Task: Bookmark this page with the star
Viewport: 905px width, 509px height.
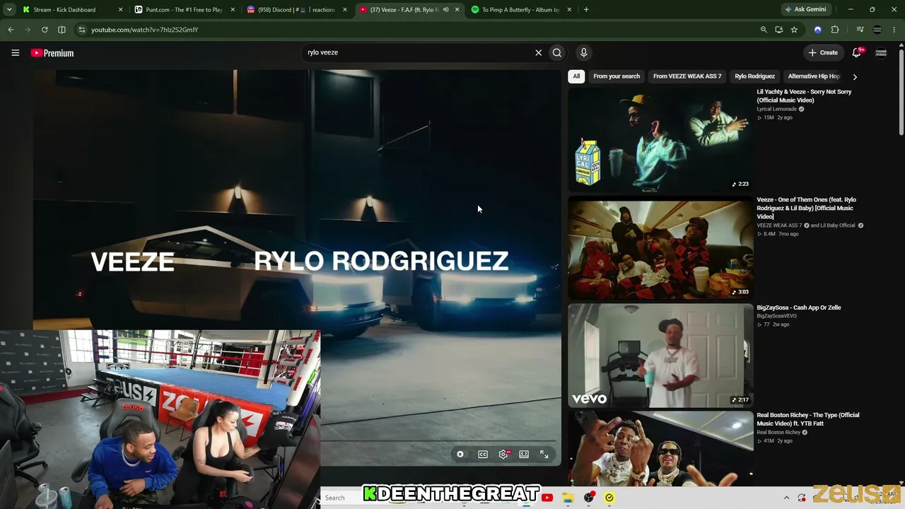Action: coord(794,30)
